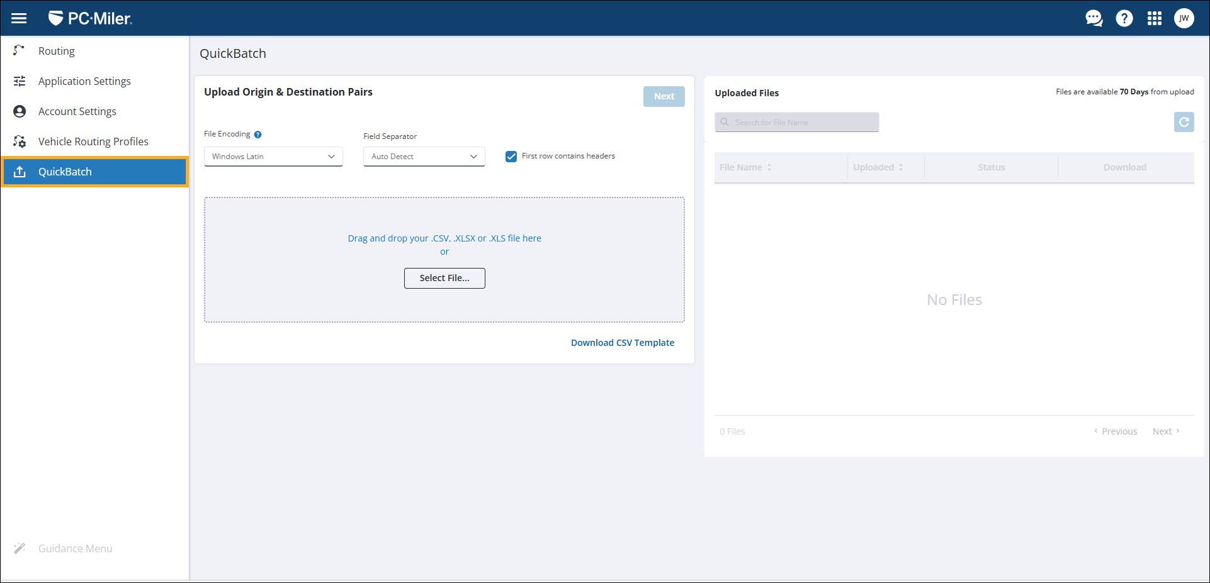Open the File Encoding dropdown
Image resolution: width=1210 pixels, height=583 pixels.
pyautogui.click(x=273, y=156)
